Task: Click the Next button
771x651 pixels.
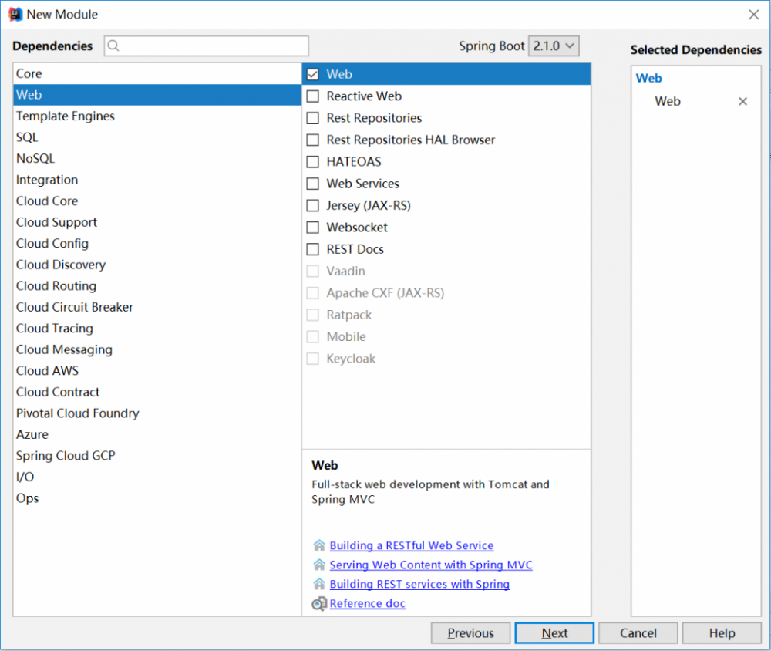Action: [554, 633]
